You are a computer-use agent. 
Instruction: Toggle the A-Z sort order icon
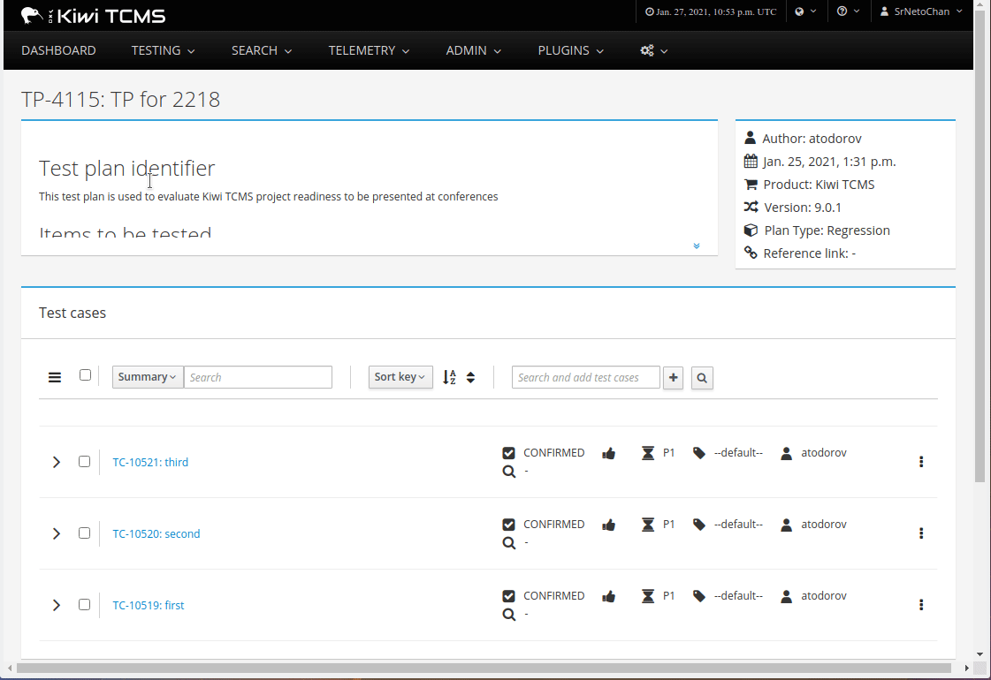(449, 378)
